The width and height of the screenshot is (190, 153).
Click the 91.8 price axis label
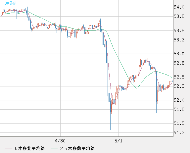pos(179,110)
